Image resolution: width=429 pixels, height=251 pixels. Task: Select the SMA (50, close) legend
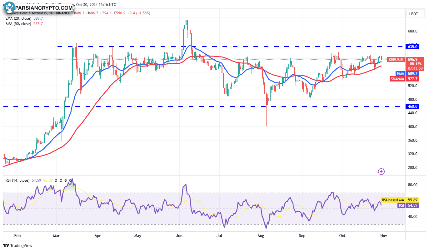click(x=18, y=24)
